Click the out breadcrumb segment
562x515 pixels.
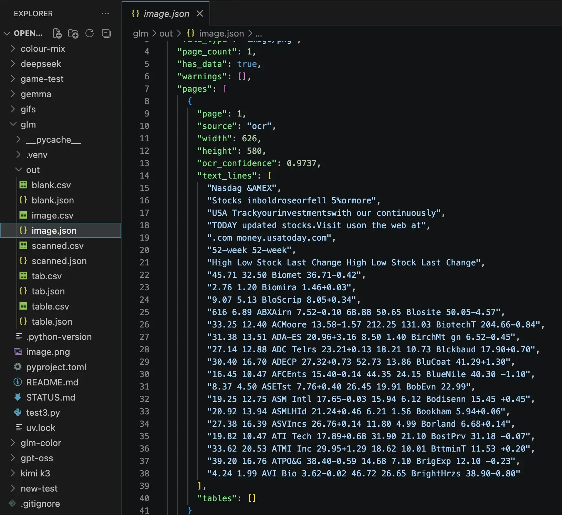tap(166, 33)
